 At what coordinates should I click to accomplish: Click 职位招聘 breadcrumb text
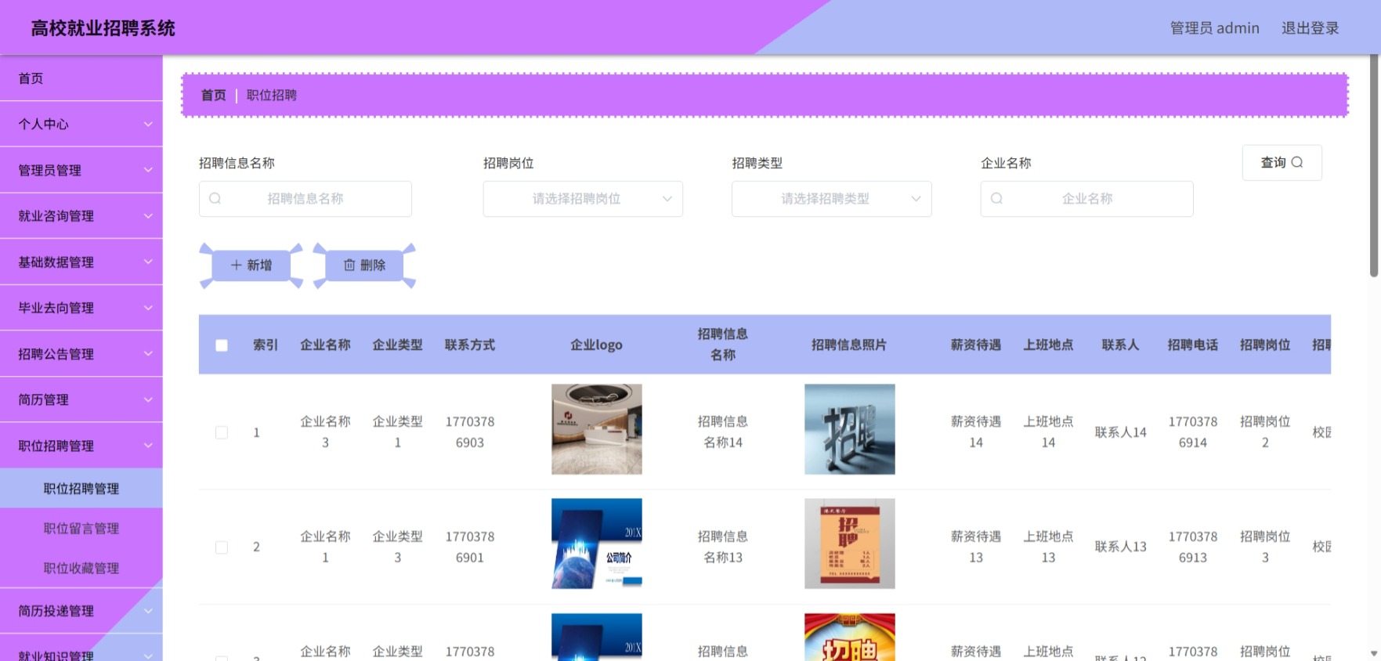[272, 96]
